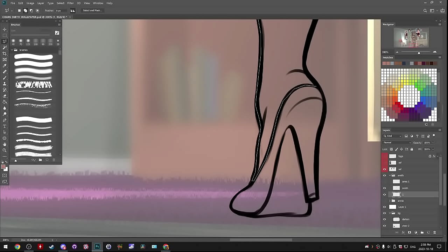Click Create a new layer icon
The width and height of the screenshot is (448, 252).
428,232
